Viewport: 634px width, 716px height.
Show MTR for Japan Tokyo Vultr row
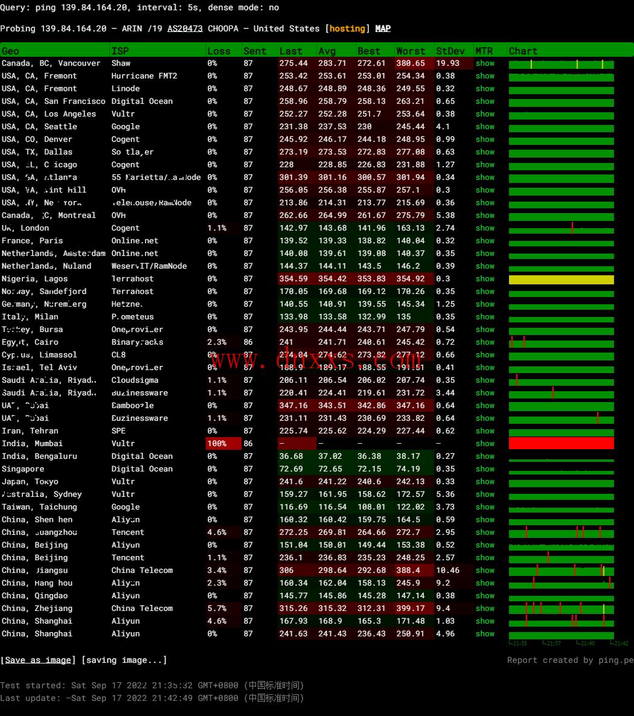coord(484,482)
